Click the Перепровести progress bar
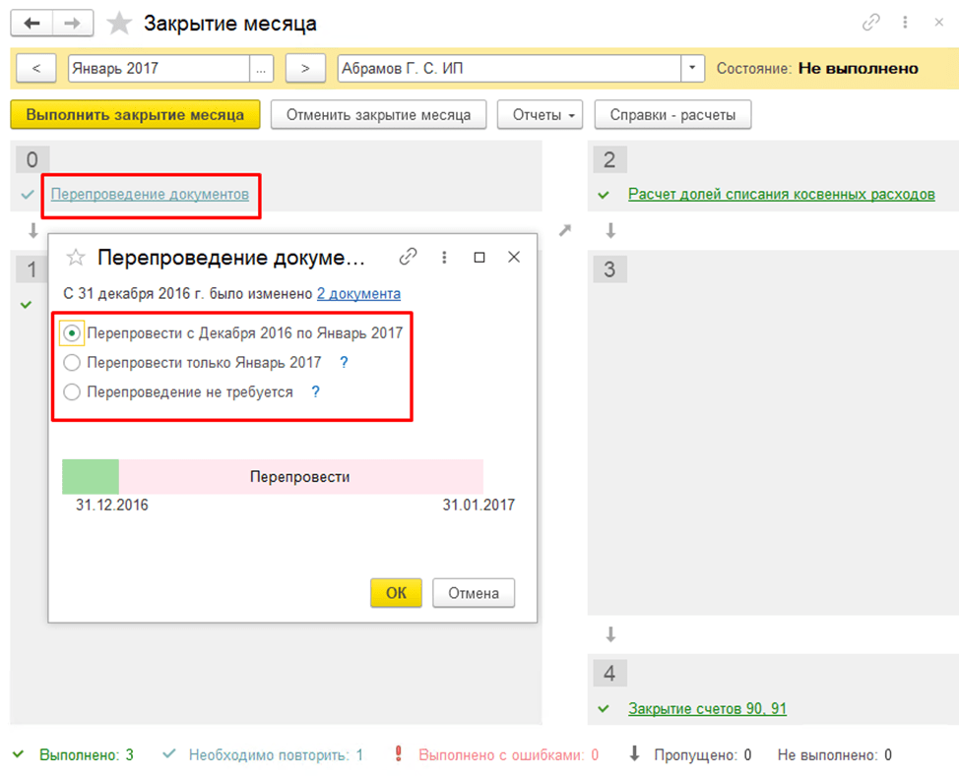The height and width of the screenshot is (776, 959). [x=300, y=476]
